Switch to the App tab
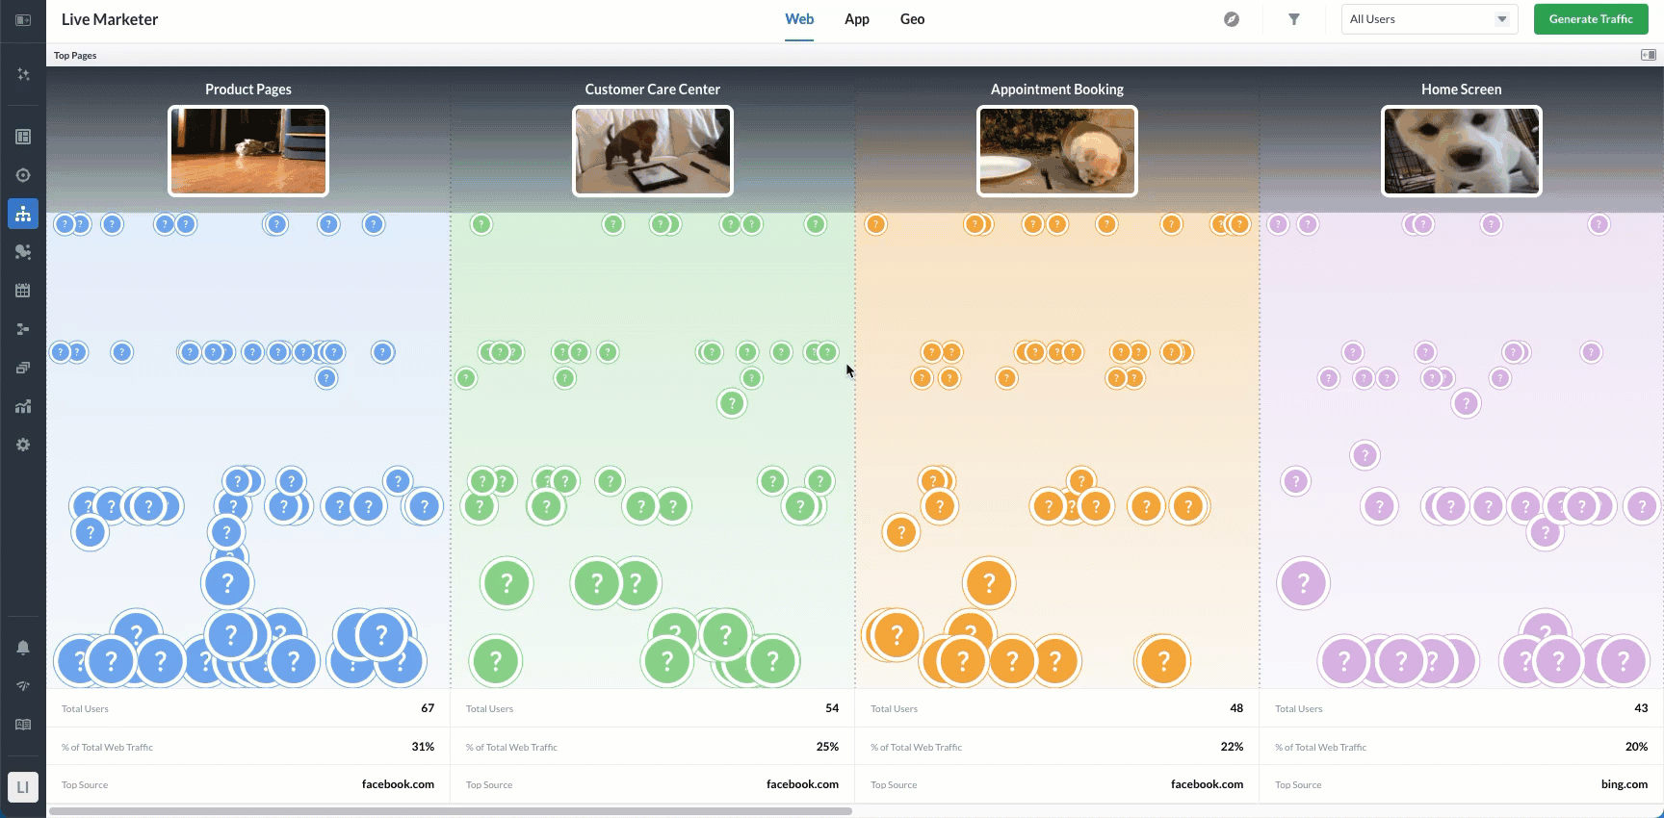 pyautogui.click(x=857, y=19)
